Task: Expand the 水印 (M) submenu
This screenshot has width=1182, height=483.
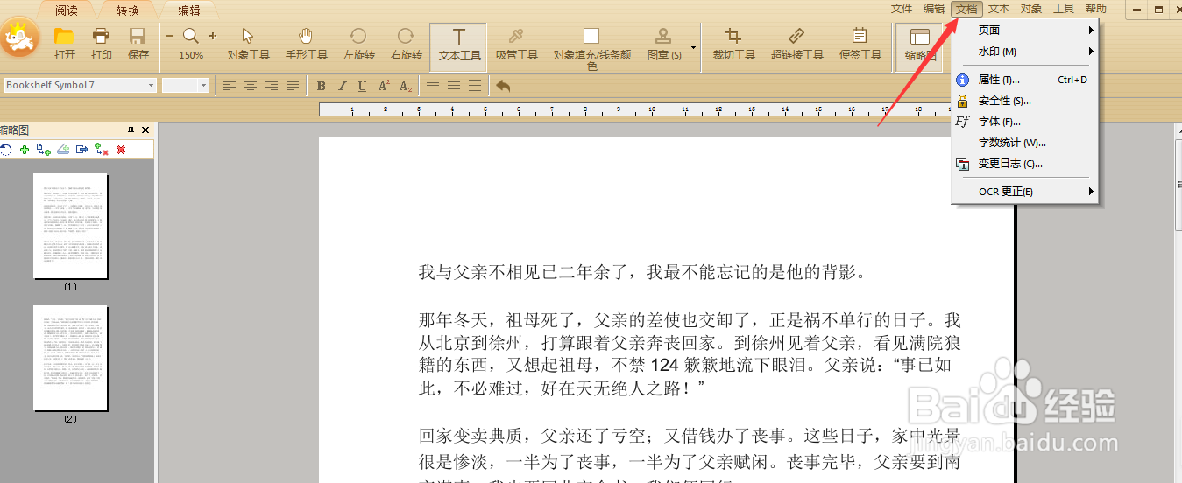Action: tap(1025, 52)
